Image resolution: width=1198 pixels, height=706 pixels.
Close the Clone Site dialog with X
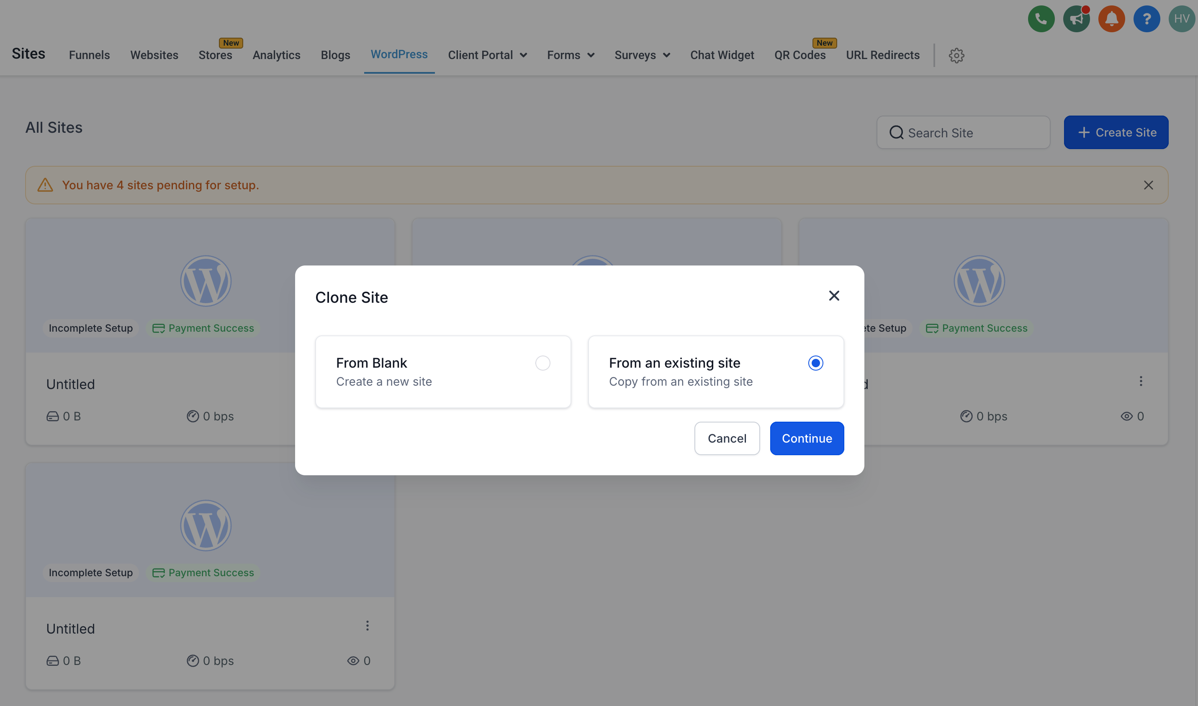coord(834,296)
